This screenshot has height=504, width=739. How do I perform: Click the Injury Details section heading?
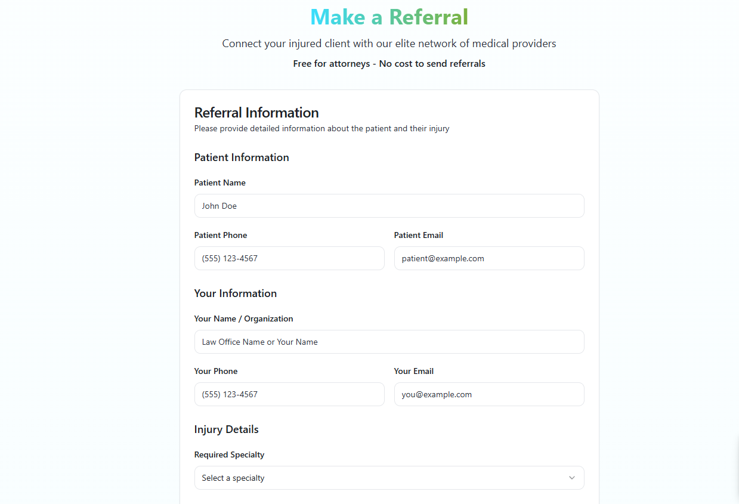[226, 429]
